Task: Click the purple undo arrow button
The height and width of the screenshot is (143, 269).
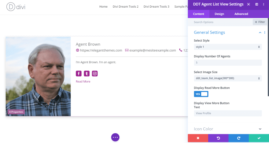Action: click(218, 138)
